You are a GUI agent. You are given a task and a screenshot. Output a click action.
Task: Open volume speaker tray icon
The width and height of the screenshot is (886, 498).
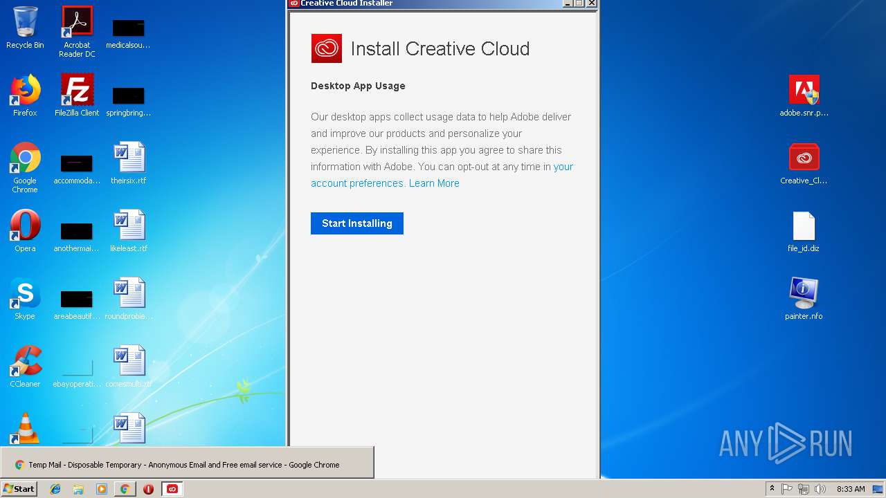[x=820, y=489]
